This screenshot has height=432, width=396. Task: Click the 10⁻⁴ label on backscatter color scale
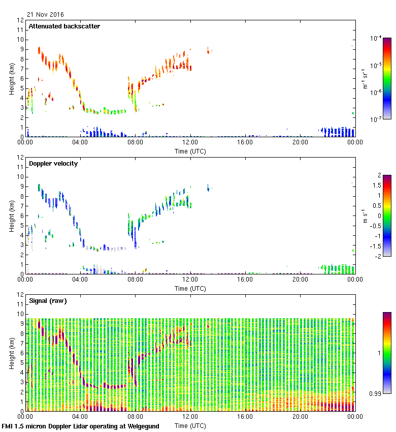[x=376, y=39]
